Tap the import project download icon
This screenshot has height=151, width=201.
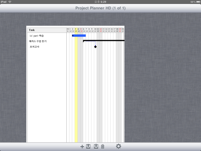click(96, 146)
